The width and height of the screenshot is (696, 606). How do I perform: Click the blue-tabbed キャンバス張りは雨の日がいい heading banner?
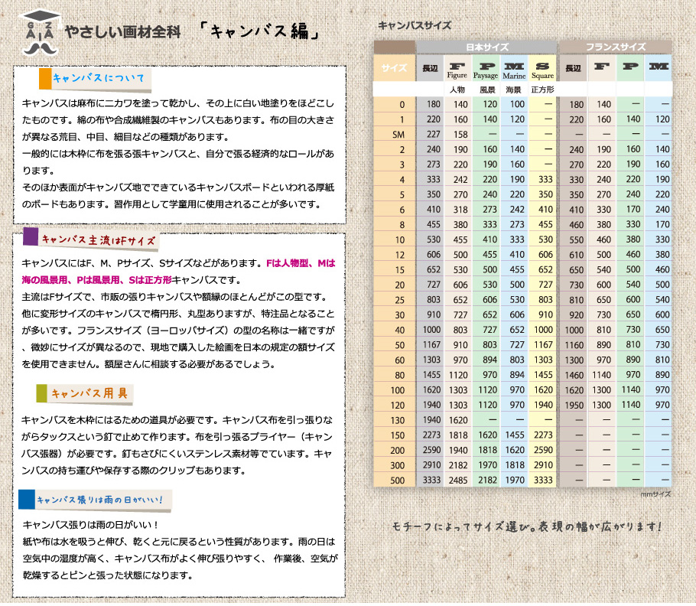(x=95, y=500)
